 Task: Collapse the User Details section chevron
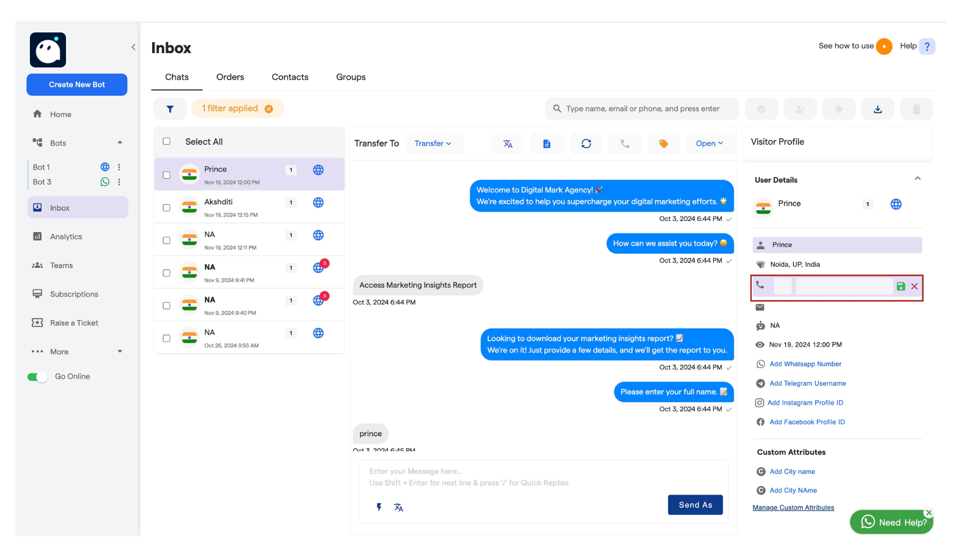pos(918,179)
